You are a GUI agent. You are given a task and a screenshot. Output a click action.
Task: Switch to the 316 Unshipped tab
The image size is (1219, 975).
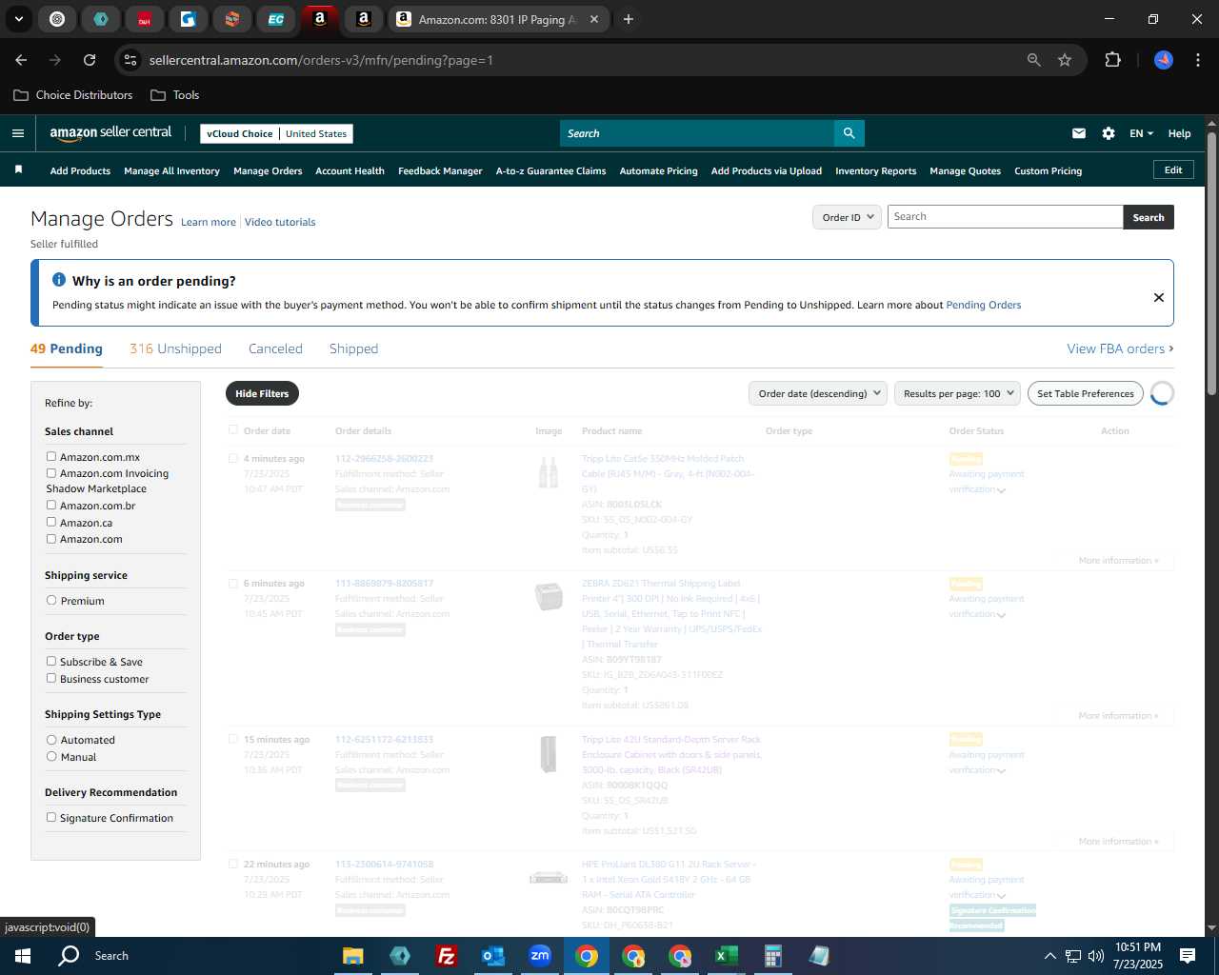click(x=175, y=348)
